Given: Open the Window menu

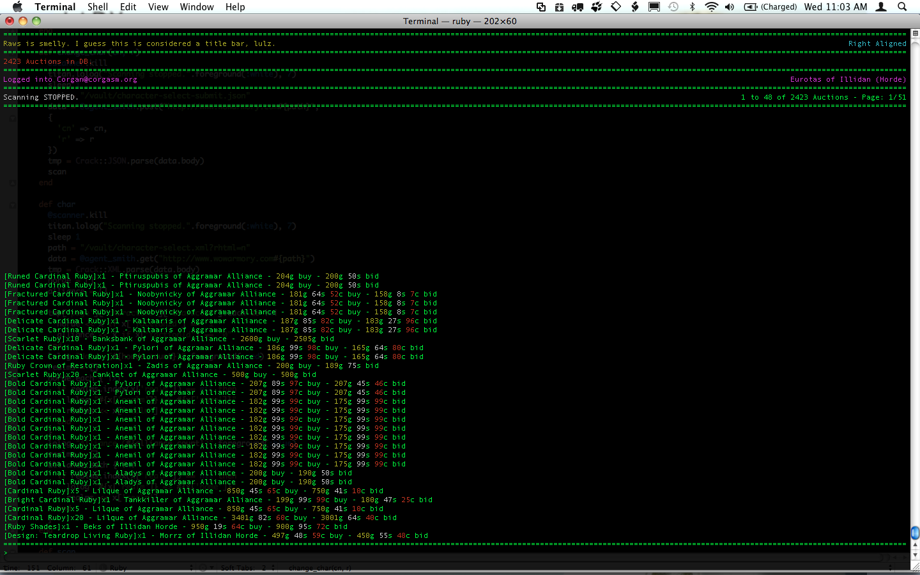Looking at the screenshot, I should (196, 7).
